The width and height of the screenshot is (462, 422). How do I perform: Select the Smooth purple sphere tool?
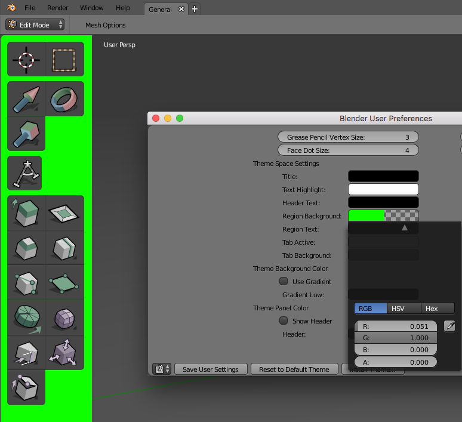pos(64,318)
